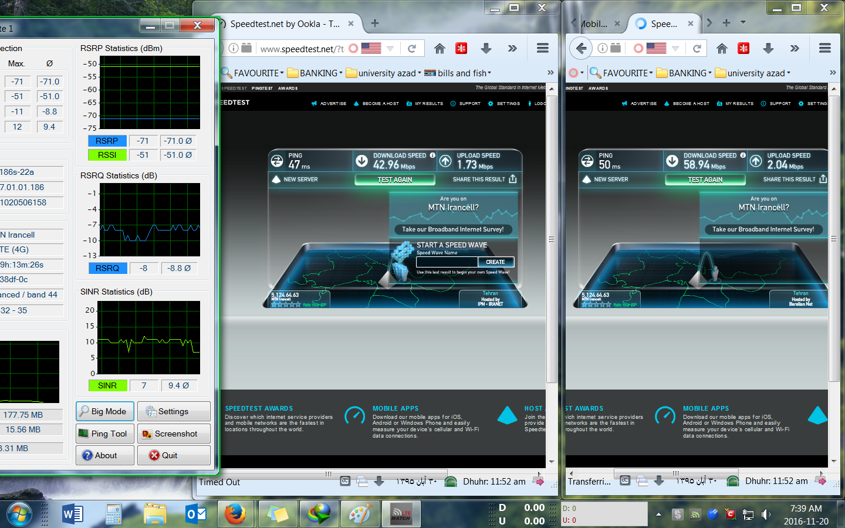The height and width of the screenshot is (528, 845).
Task: Open BANKING bookmarks folder in left Firefox
Action: (x=315, y=73)
